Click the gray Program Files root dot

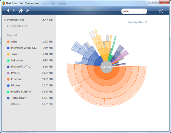(5, 20)
